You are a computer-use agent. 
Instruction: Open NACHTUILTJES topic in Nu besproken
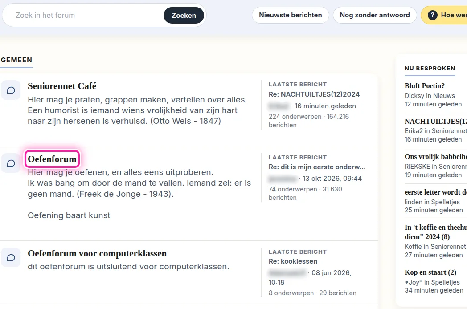435,122
